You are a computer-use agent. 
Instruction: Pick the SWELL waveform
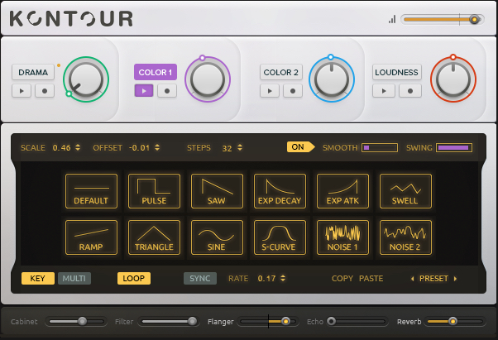[x=405, y=191]
